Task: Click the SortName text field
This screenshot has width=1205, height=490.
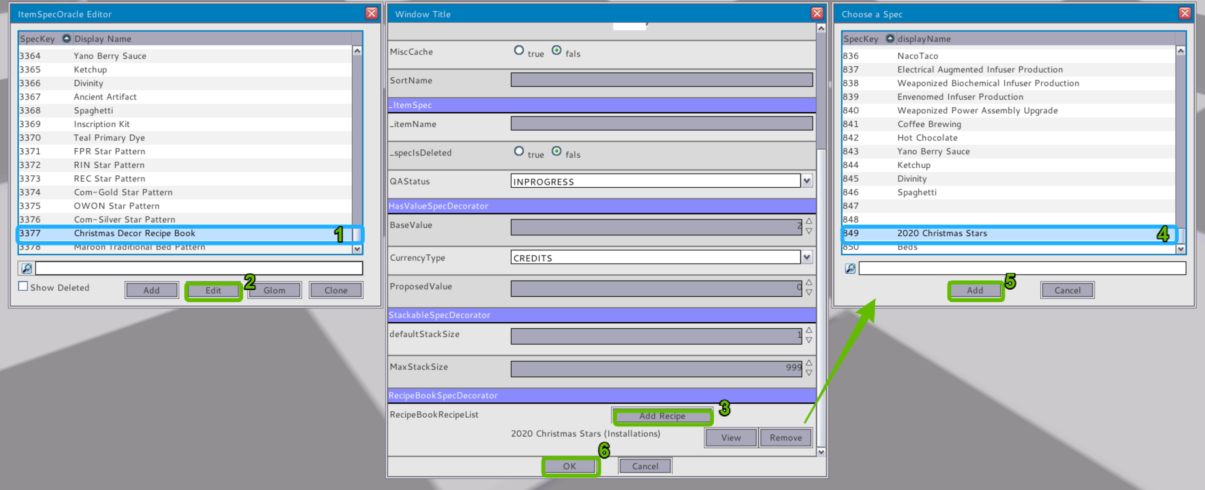Action: tap(661, 80)
